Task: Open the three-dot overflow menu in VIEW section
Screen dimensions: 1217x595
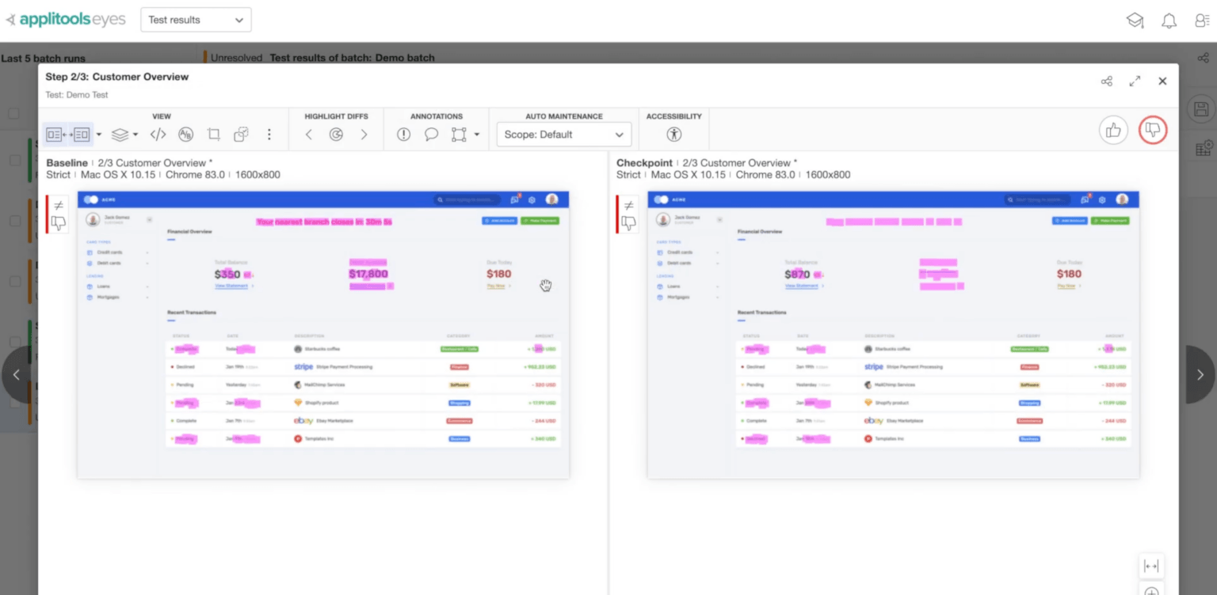Action: click(269, 134)
